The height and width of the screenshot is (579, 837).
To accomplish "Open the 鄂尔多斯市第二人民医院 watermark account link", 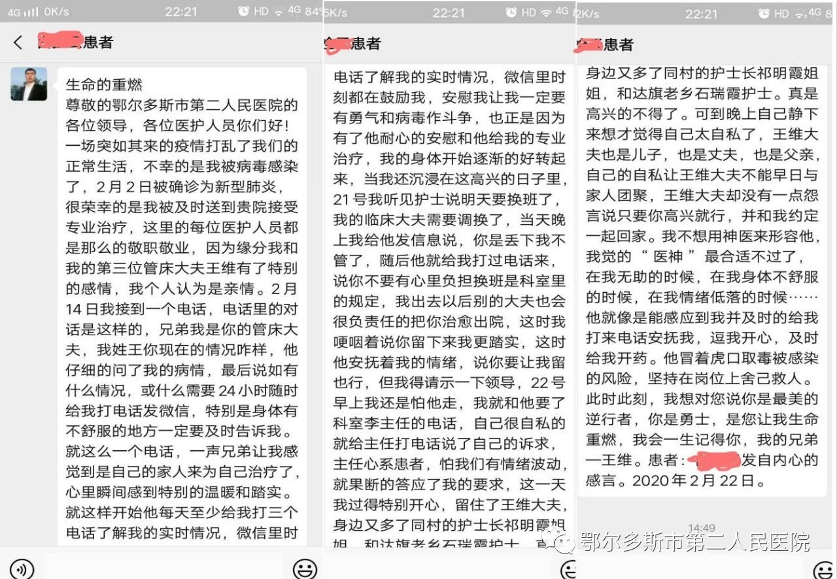I will tap(694, 542).
